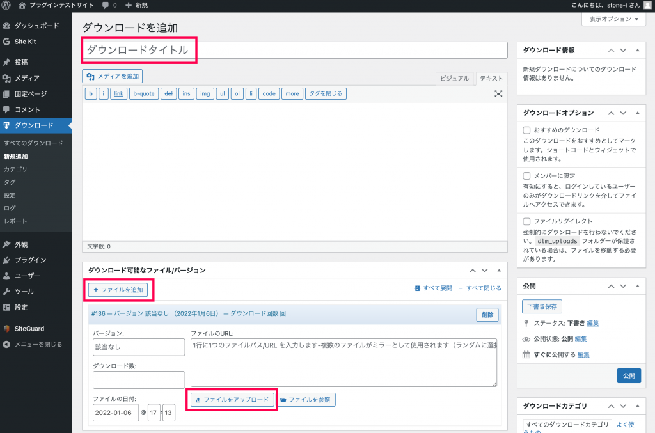Click the blue 公開 publish button
The height and width of the screenshot is (433, 655).
coord(629,376)
